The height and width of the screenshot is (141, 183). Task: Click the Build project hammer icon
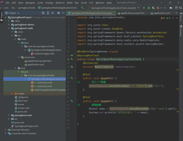pos(82,8)
